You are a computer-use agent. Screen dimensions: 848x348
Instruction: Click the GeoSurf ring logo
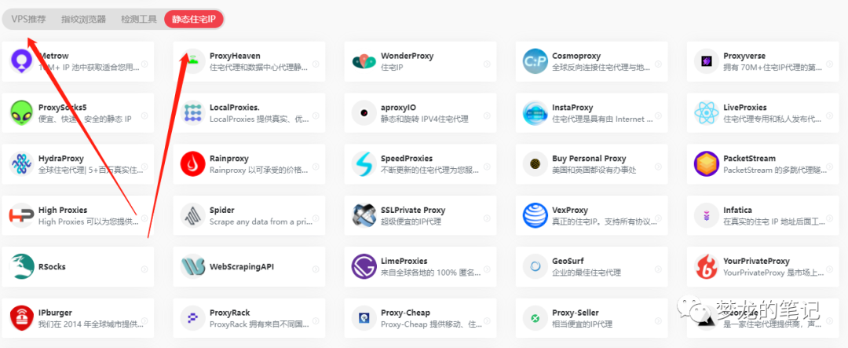[x=535, y=266]
